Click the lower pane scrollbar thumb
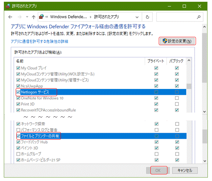The image size is (212, 181). [x=205, y=136]
